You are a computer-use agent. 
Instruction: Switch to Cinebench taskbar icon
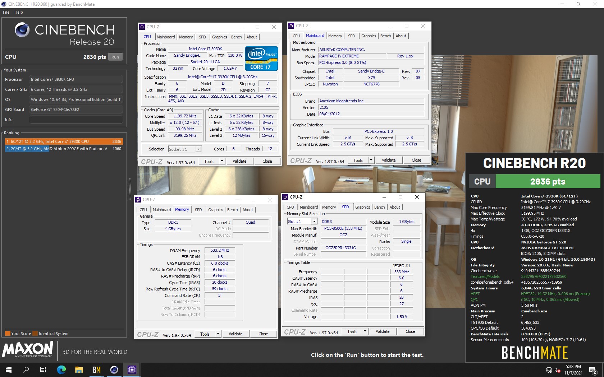pos(114,369)
